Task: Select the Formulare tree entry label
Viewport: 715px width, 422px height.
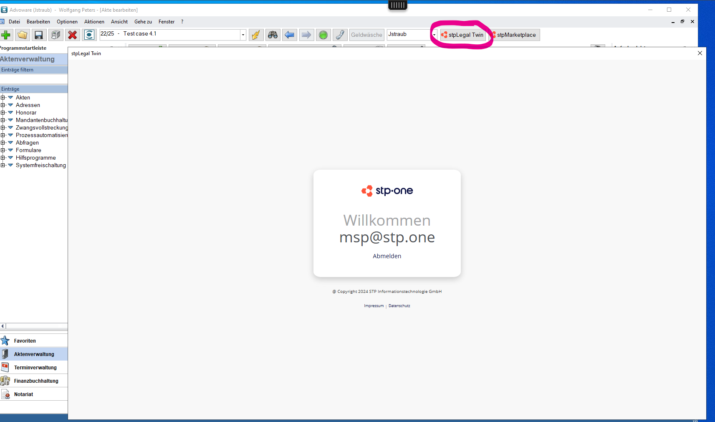Action: click(x=28, y=150)
